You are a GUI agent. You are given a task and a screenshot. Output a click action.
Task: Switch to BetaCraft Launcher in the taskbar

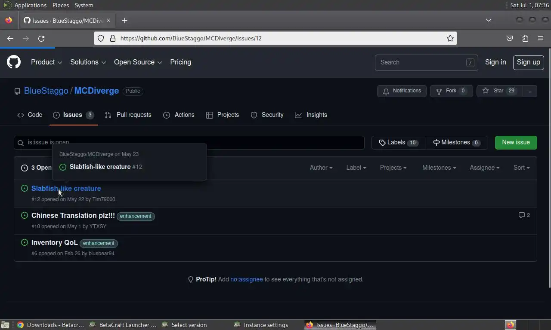point(123,325)
